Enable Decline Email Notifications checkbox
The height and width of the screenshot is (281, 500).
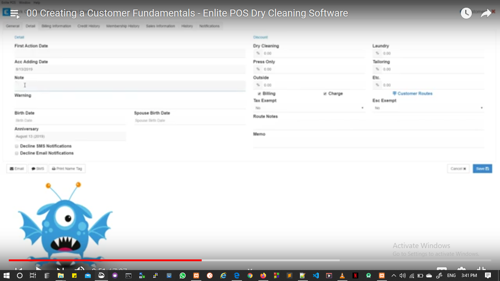[16, 153]
